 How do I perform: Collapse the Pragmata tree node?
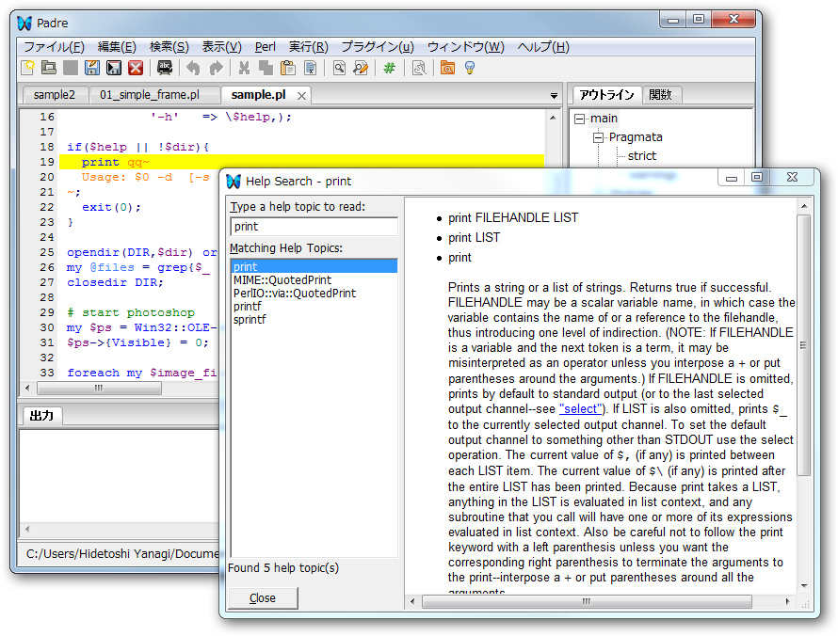598,137
